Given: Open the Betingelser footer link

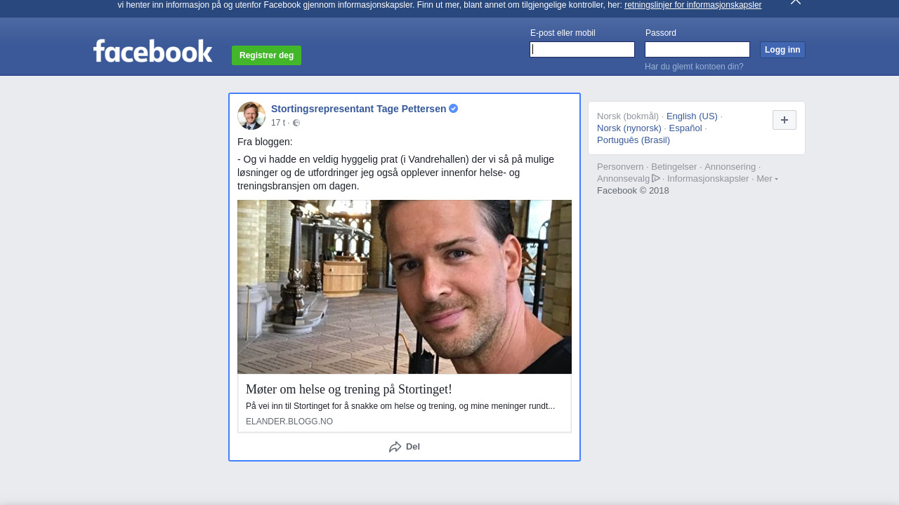Looking at the screenshot, I should tap(674, 167).
